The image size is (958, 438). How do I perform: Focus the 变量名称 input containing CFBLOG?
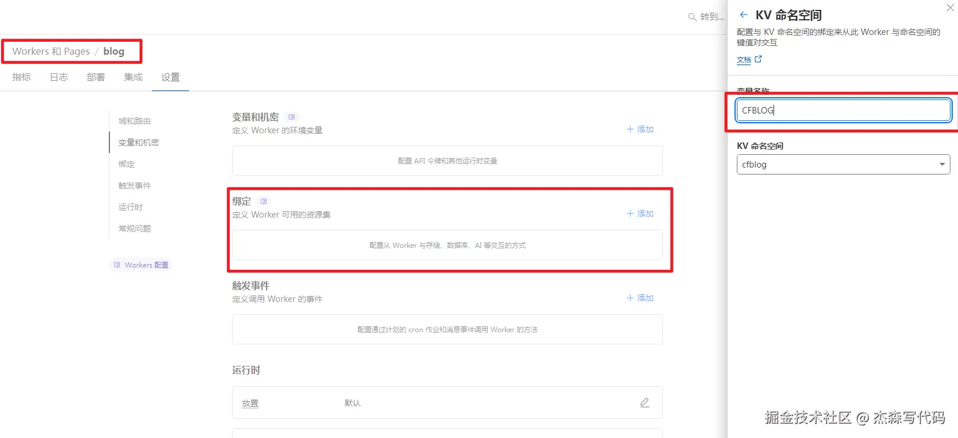pyautogui.click(x=843, y=110)
